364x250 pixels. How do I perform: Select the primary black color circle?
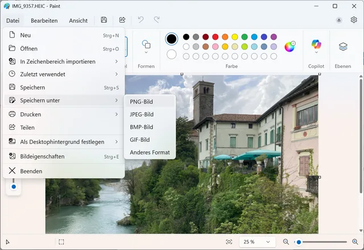(x=171, y=39)
